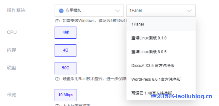This screenshot has width=219, height=106.
Task: Click the 10 Mbps bandwidth button
Action: click(x=66, y=95)
